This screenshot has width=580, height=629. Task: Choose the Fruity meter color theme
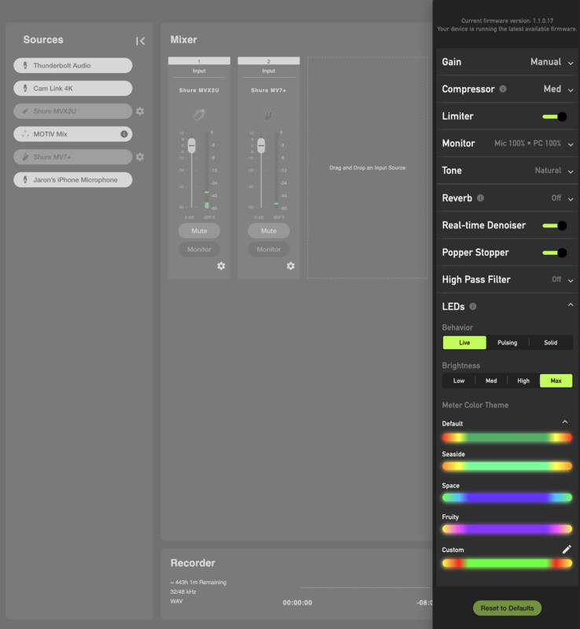click(x=507, y=529)
